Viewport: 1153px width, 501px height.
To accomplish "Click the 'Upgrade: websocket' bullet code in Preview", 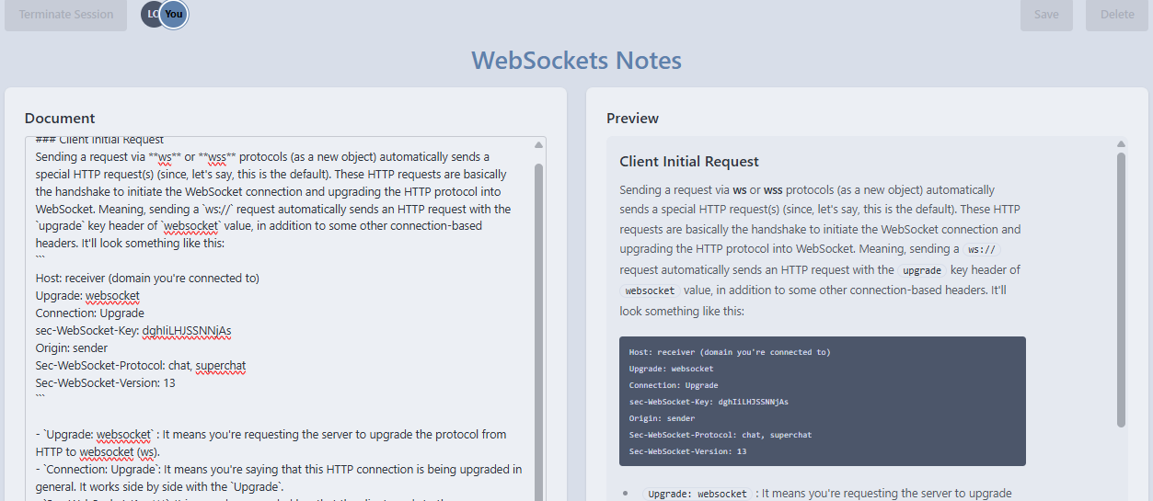I will [697, 494].
